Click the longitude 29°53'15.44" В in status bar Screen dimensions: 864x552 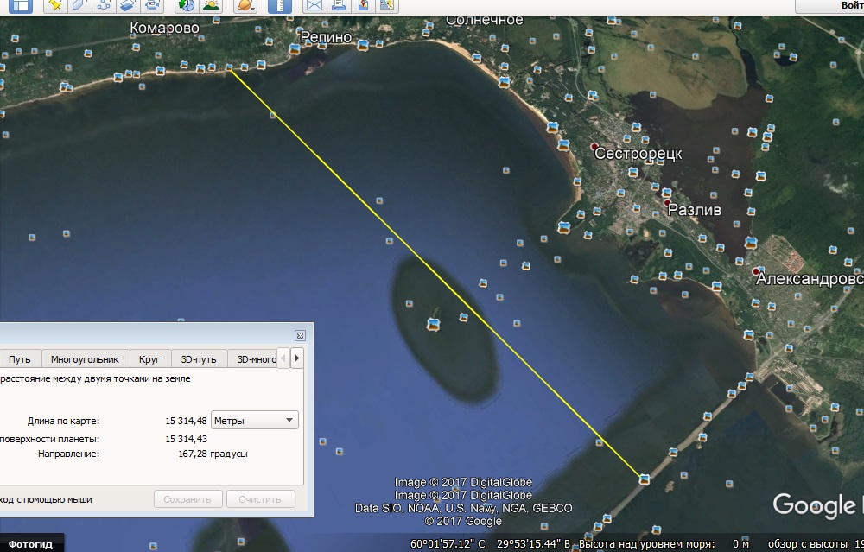click(533, 543)
